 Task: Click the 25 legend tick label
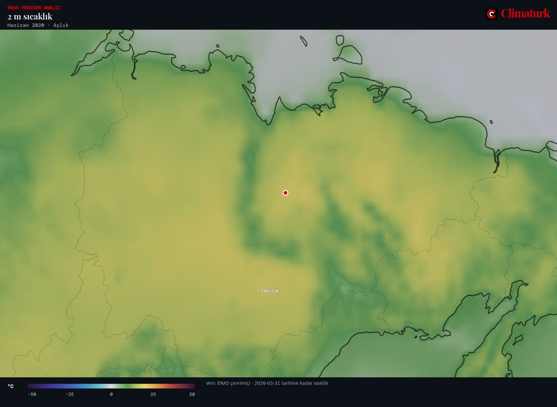153,394
